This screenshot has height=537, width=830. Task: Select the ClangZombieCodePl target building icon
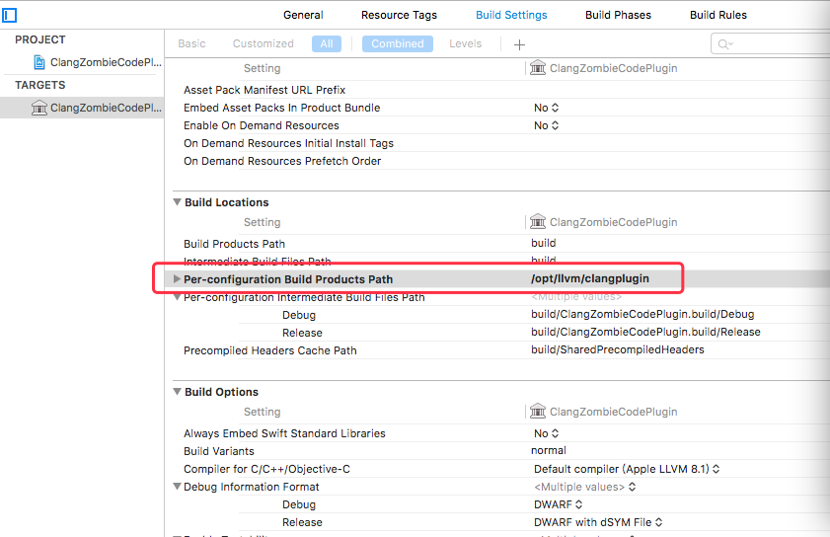point(38,108)
